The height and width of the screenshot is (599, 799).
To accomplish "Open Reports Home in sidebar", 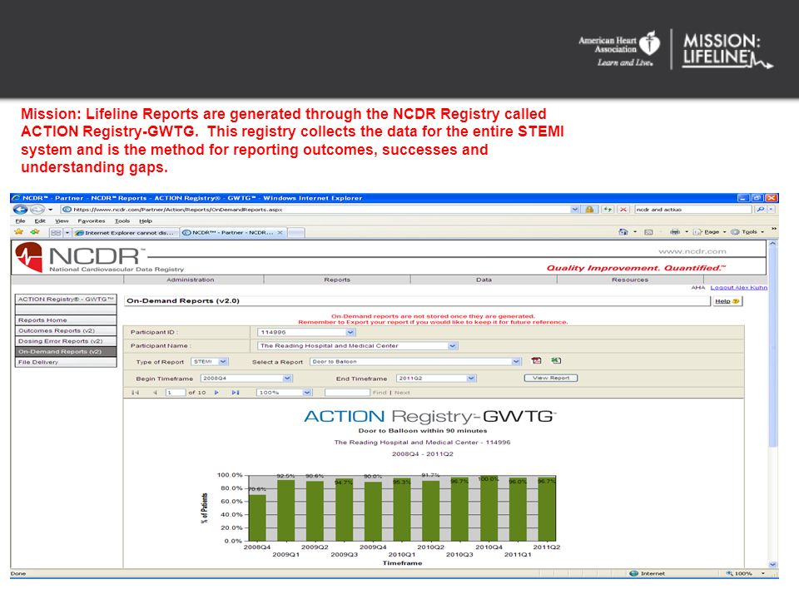I will pos(66,320).
